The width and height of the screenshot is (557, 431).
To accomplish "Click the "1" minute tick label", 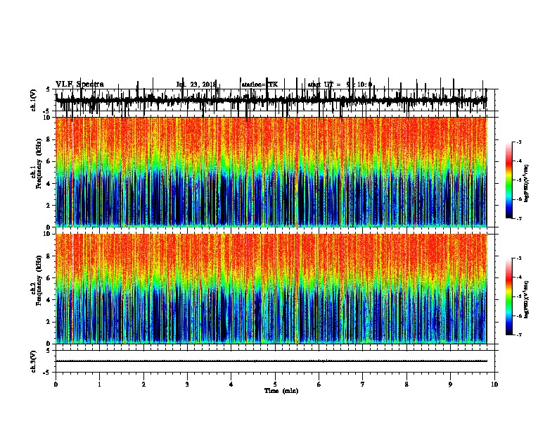I will (99, 385).
